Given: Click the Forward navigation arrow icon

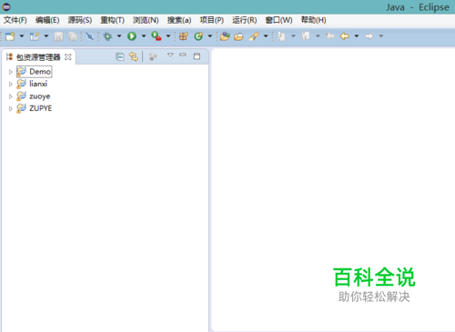Looking at the screenshot, I should pyautogui.click(x=369, y=36).
